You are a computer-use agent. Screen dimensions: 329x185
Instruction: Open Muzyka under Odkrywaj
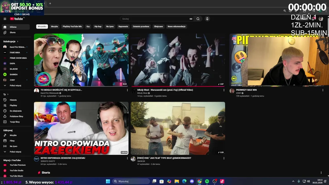click(x=16, y=135)
